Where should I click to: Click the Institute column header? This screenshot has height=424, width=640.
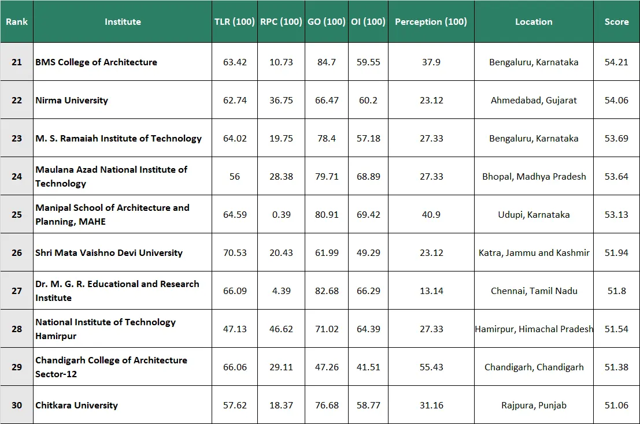(123, 22)
